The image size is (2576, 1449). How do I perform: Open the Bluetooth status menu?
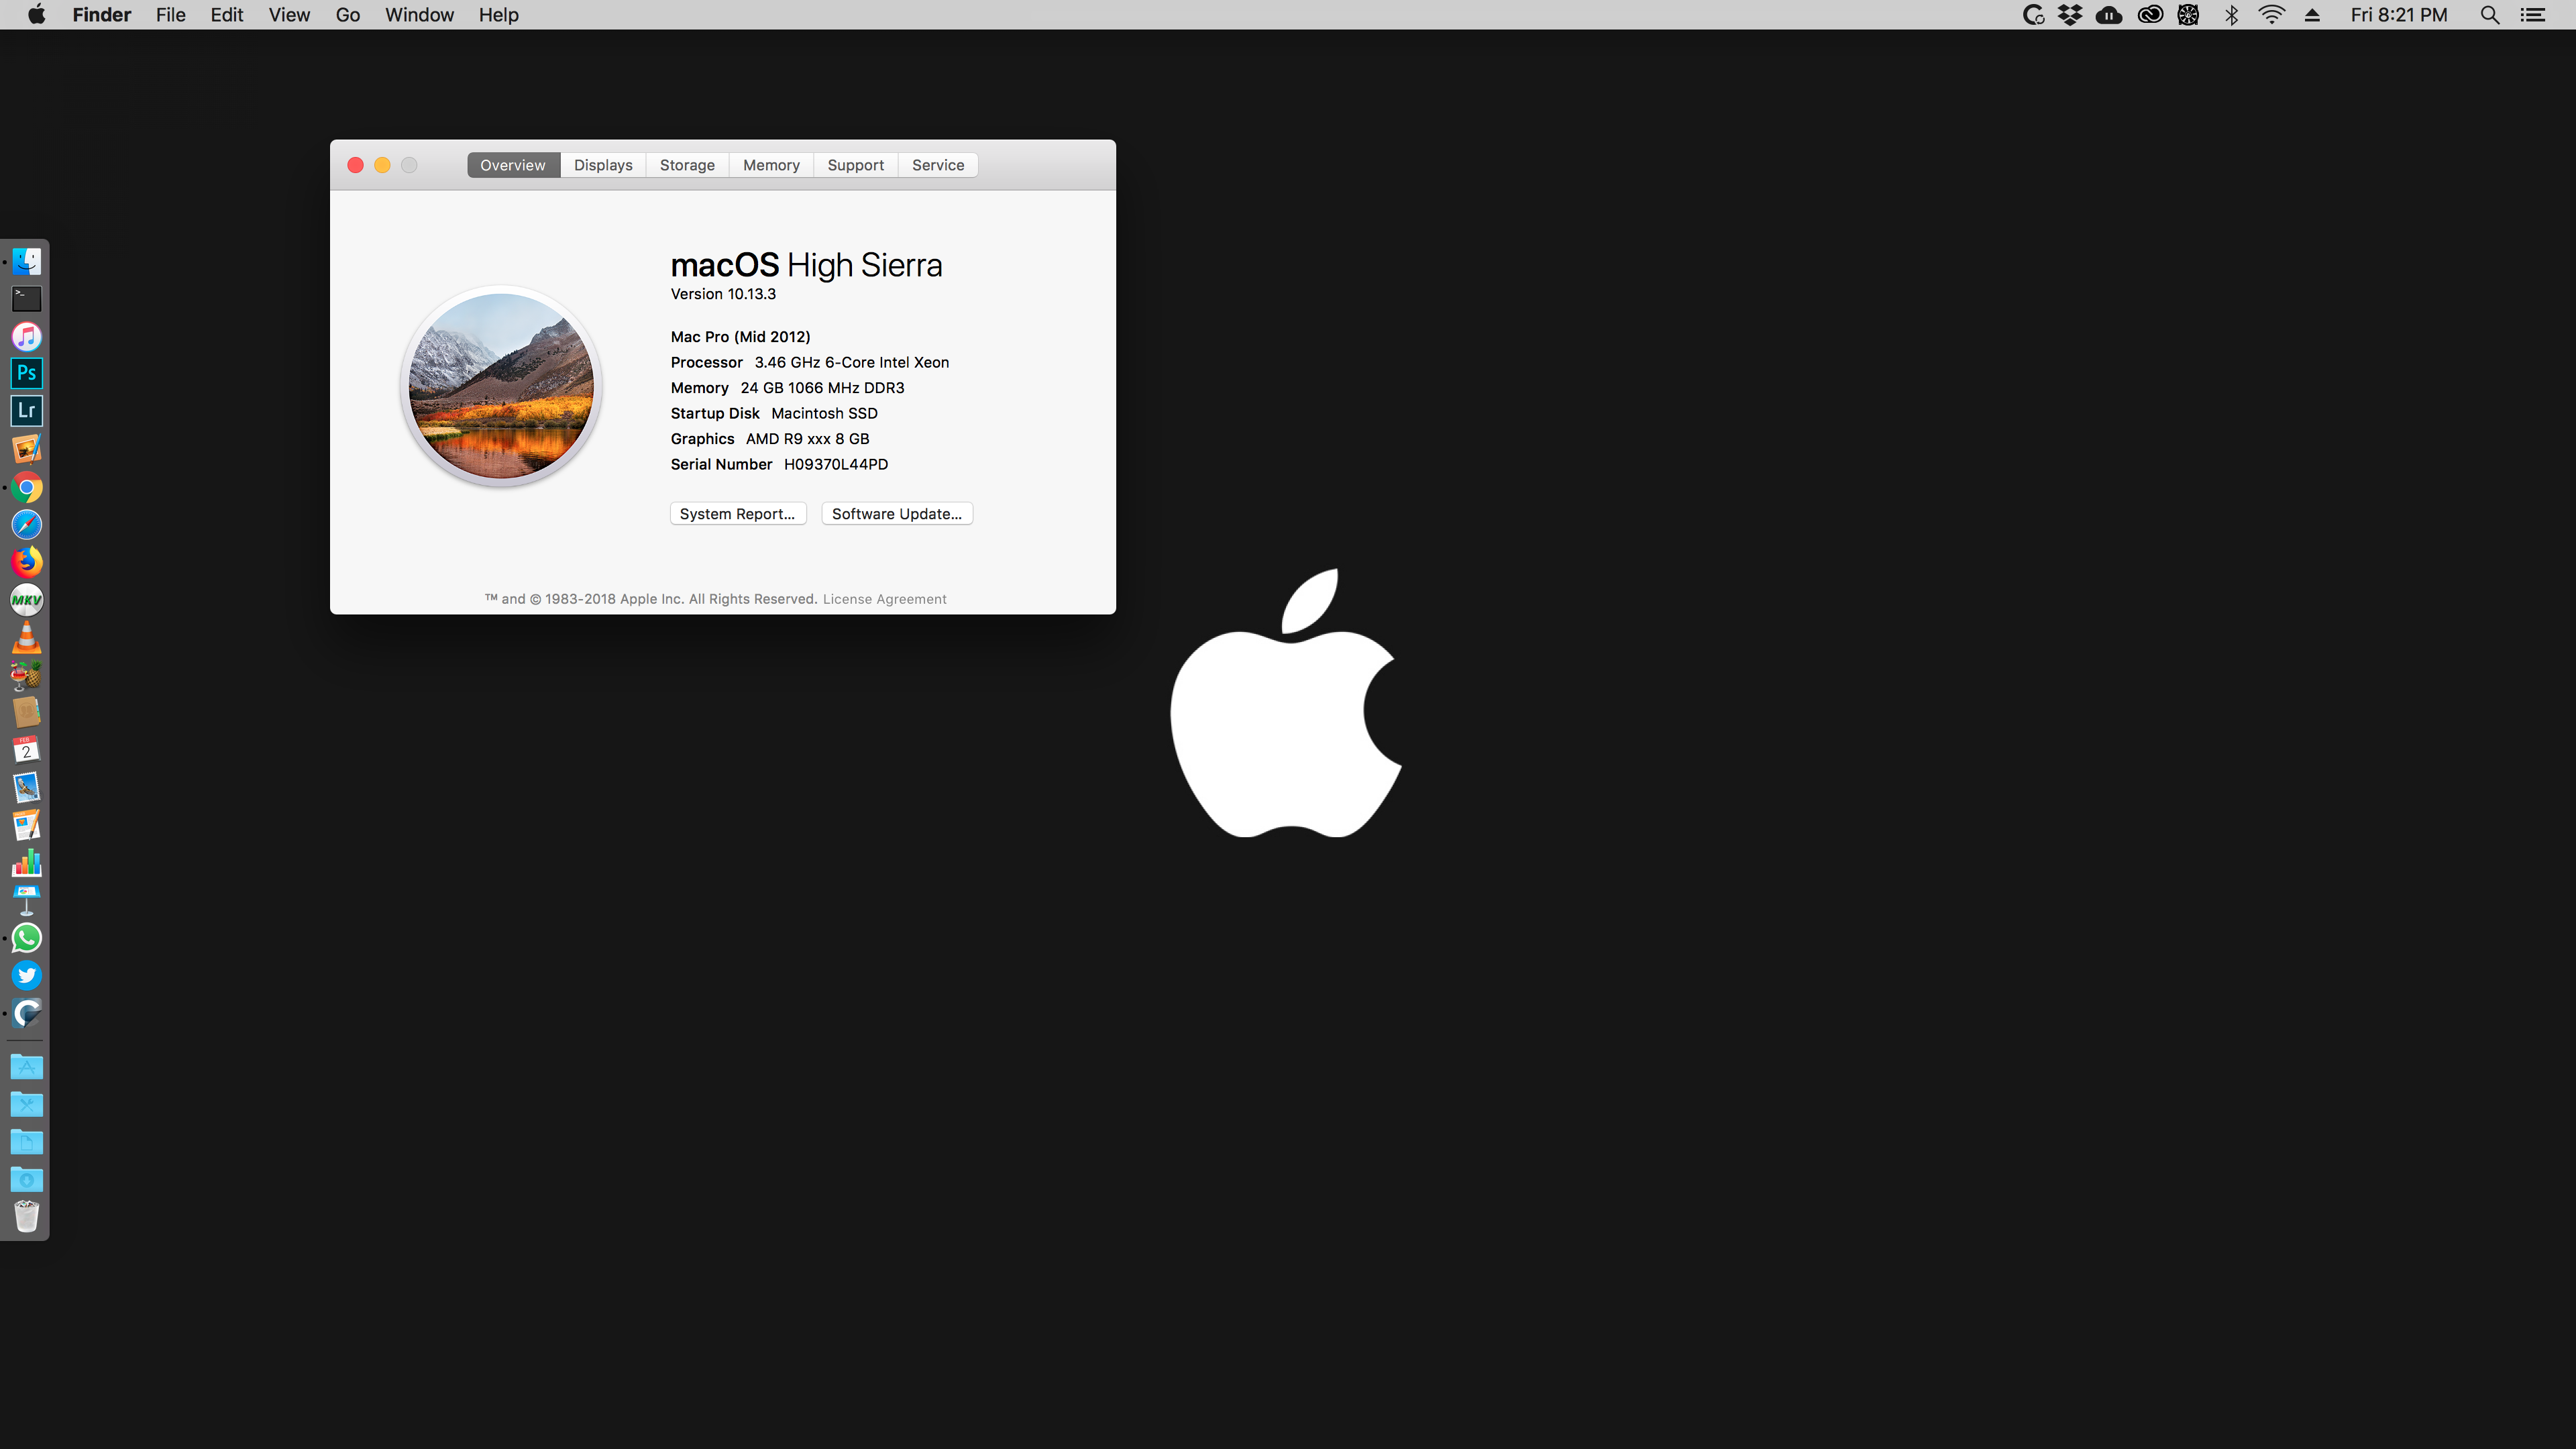[2231, 15]
